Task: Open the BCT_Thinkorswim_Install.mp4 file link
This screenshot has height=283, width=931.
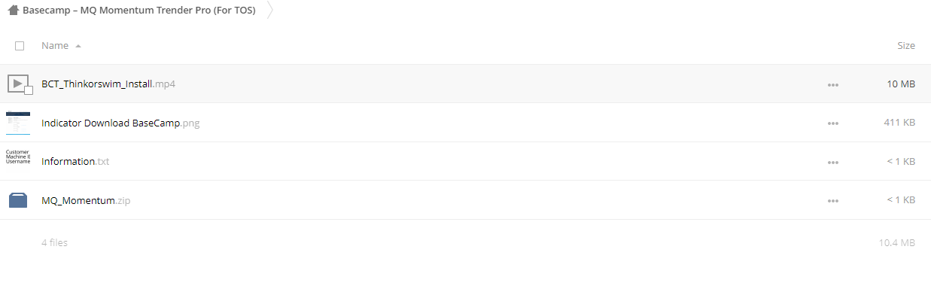Action: [x=108, y=84]
